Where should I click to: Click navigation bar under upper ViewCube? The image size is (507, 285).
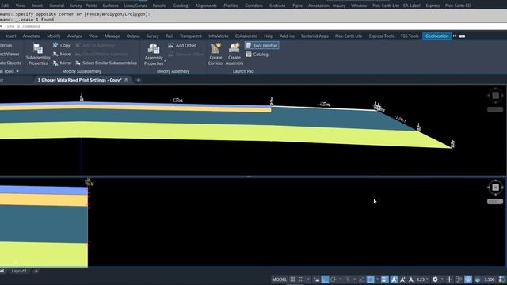(x=495, y=110)
